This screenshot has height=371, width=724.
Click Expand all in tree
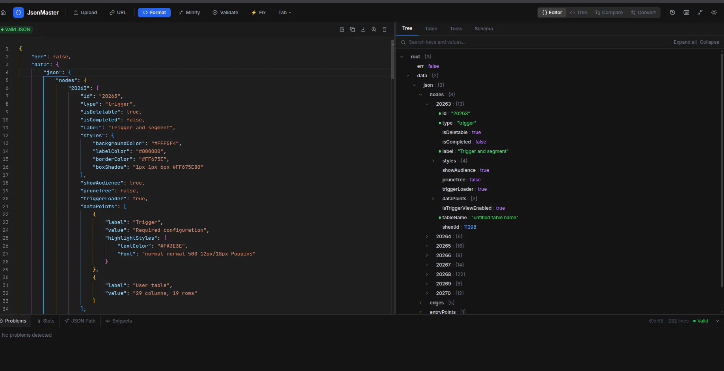tap(685, 42)
